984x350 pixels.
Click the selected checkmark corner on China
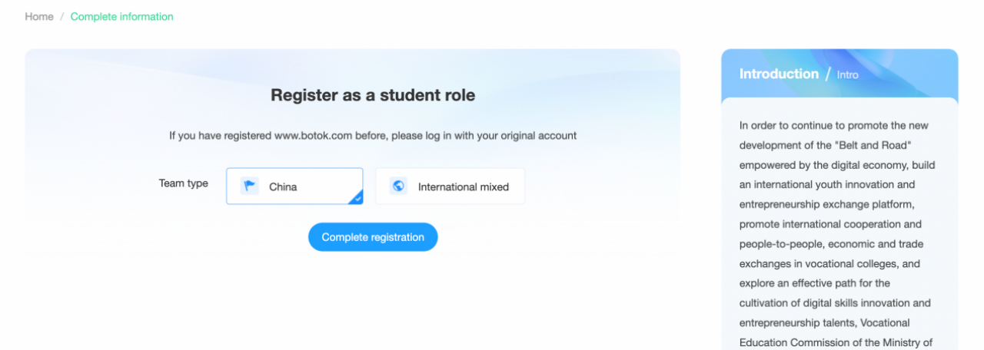(356, 198)
